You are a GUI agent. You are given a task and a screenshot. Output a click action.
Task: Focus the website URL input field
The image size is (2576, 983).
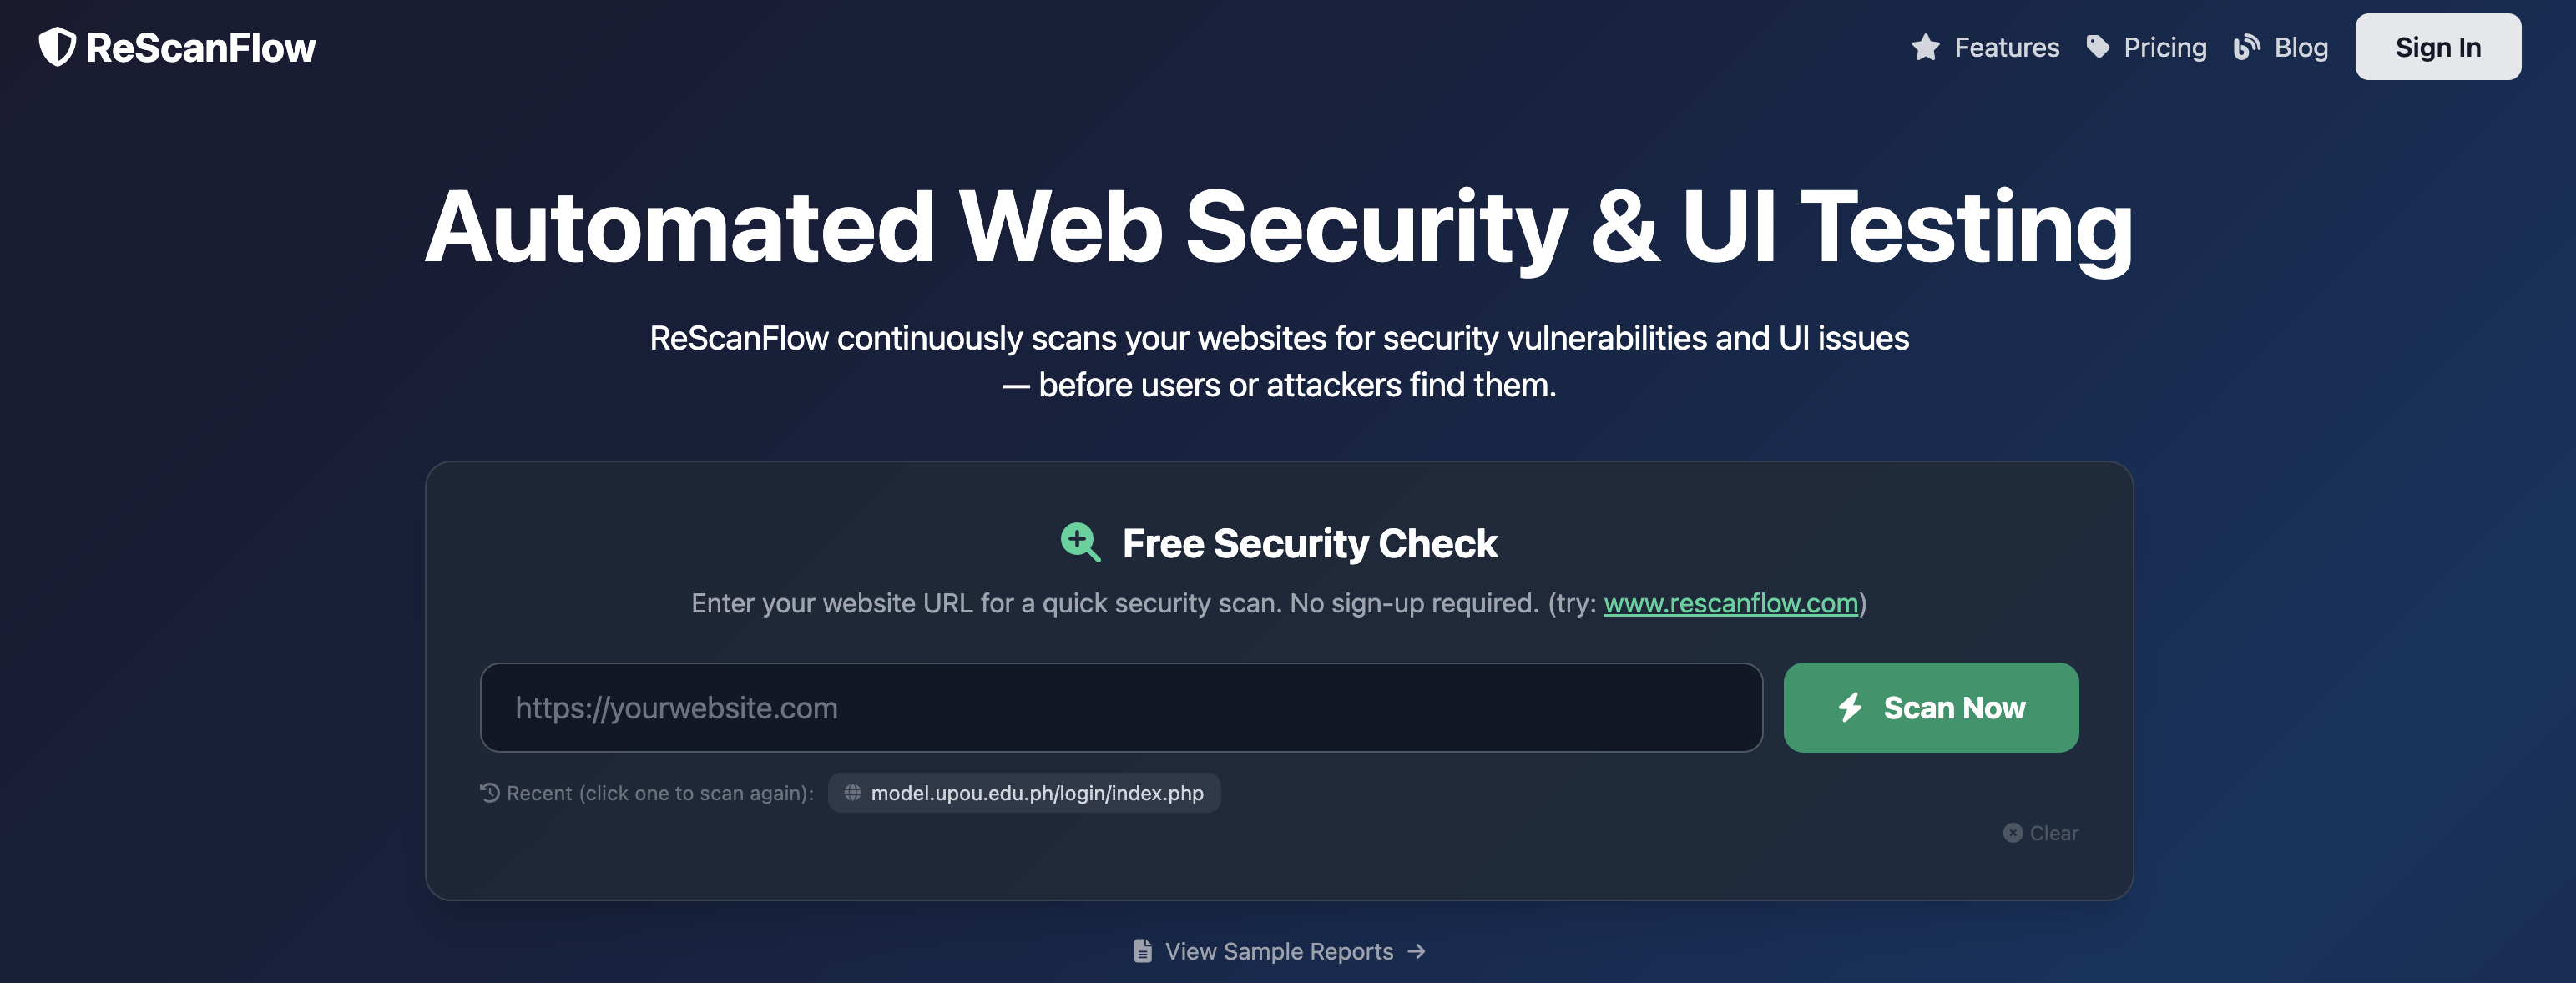pyautogui.click(x=1120, y=708)
